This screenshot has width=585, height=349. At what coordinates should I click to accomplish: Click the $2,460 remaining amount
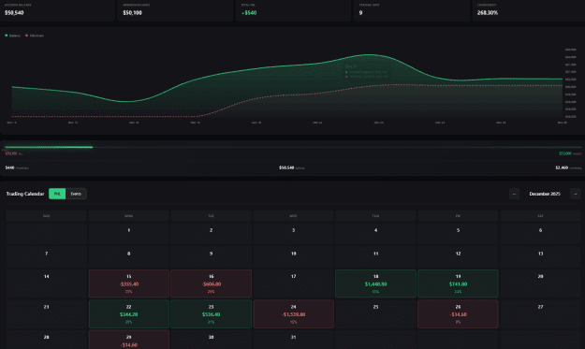(562, 167)
